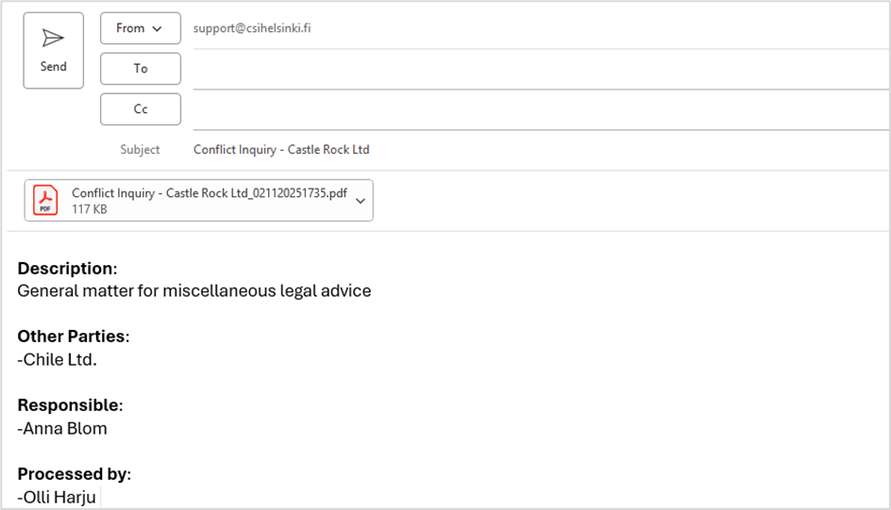The width and height of the screenshot is (891, 510).
Task: Click into the Cc address field
Action: pos(538,110)
